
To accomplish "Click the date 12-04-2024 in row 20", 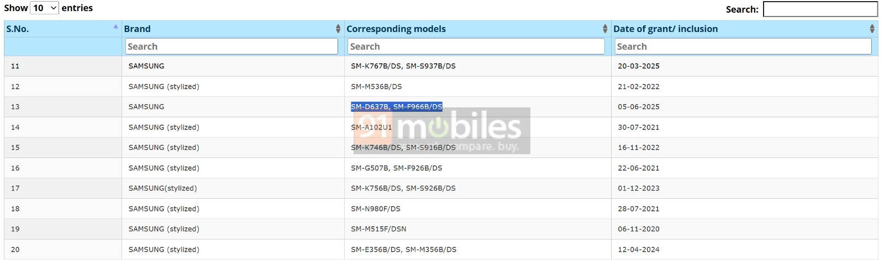I will tap(638, 249).
